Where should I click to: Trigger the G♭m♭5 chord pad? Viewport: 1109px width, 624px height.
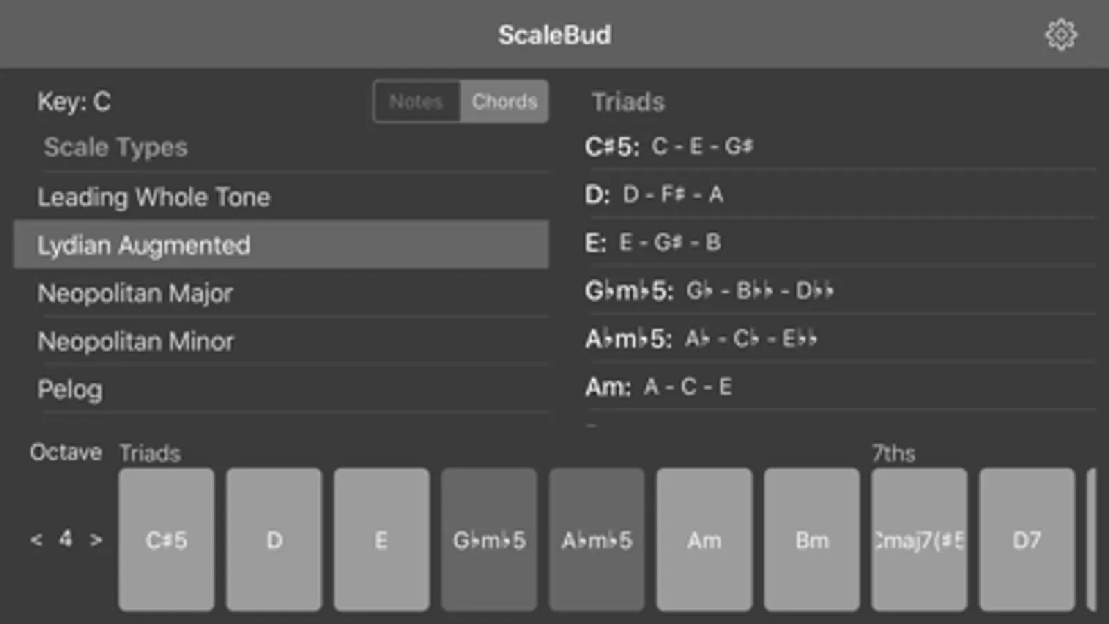(x=489, y=539)
